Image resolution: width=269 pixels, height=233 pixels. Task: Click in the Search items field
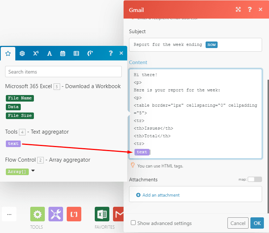pos(63,72)
